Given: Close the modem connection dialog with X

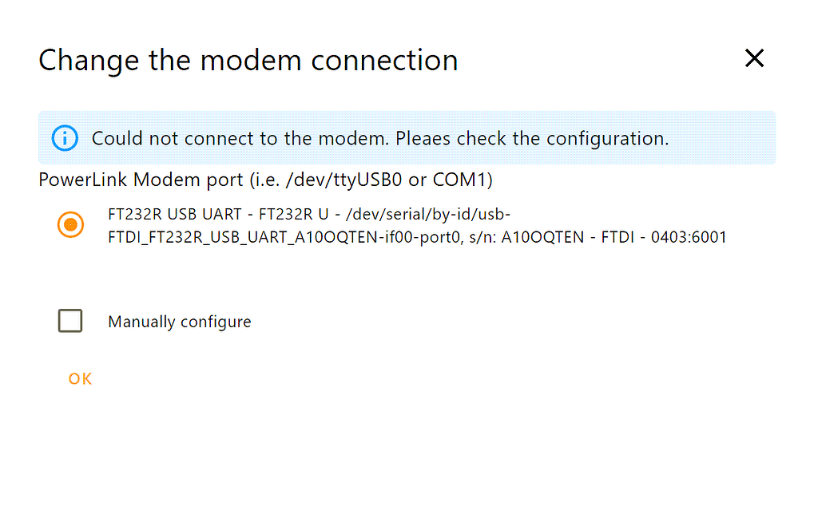Looking at the screenshot, I should (754, 57).
